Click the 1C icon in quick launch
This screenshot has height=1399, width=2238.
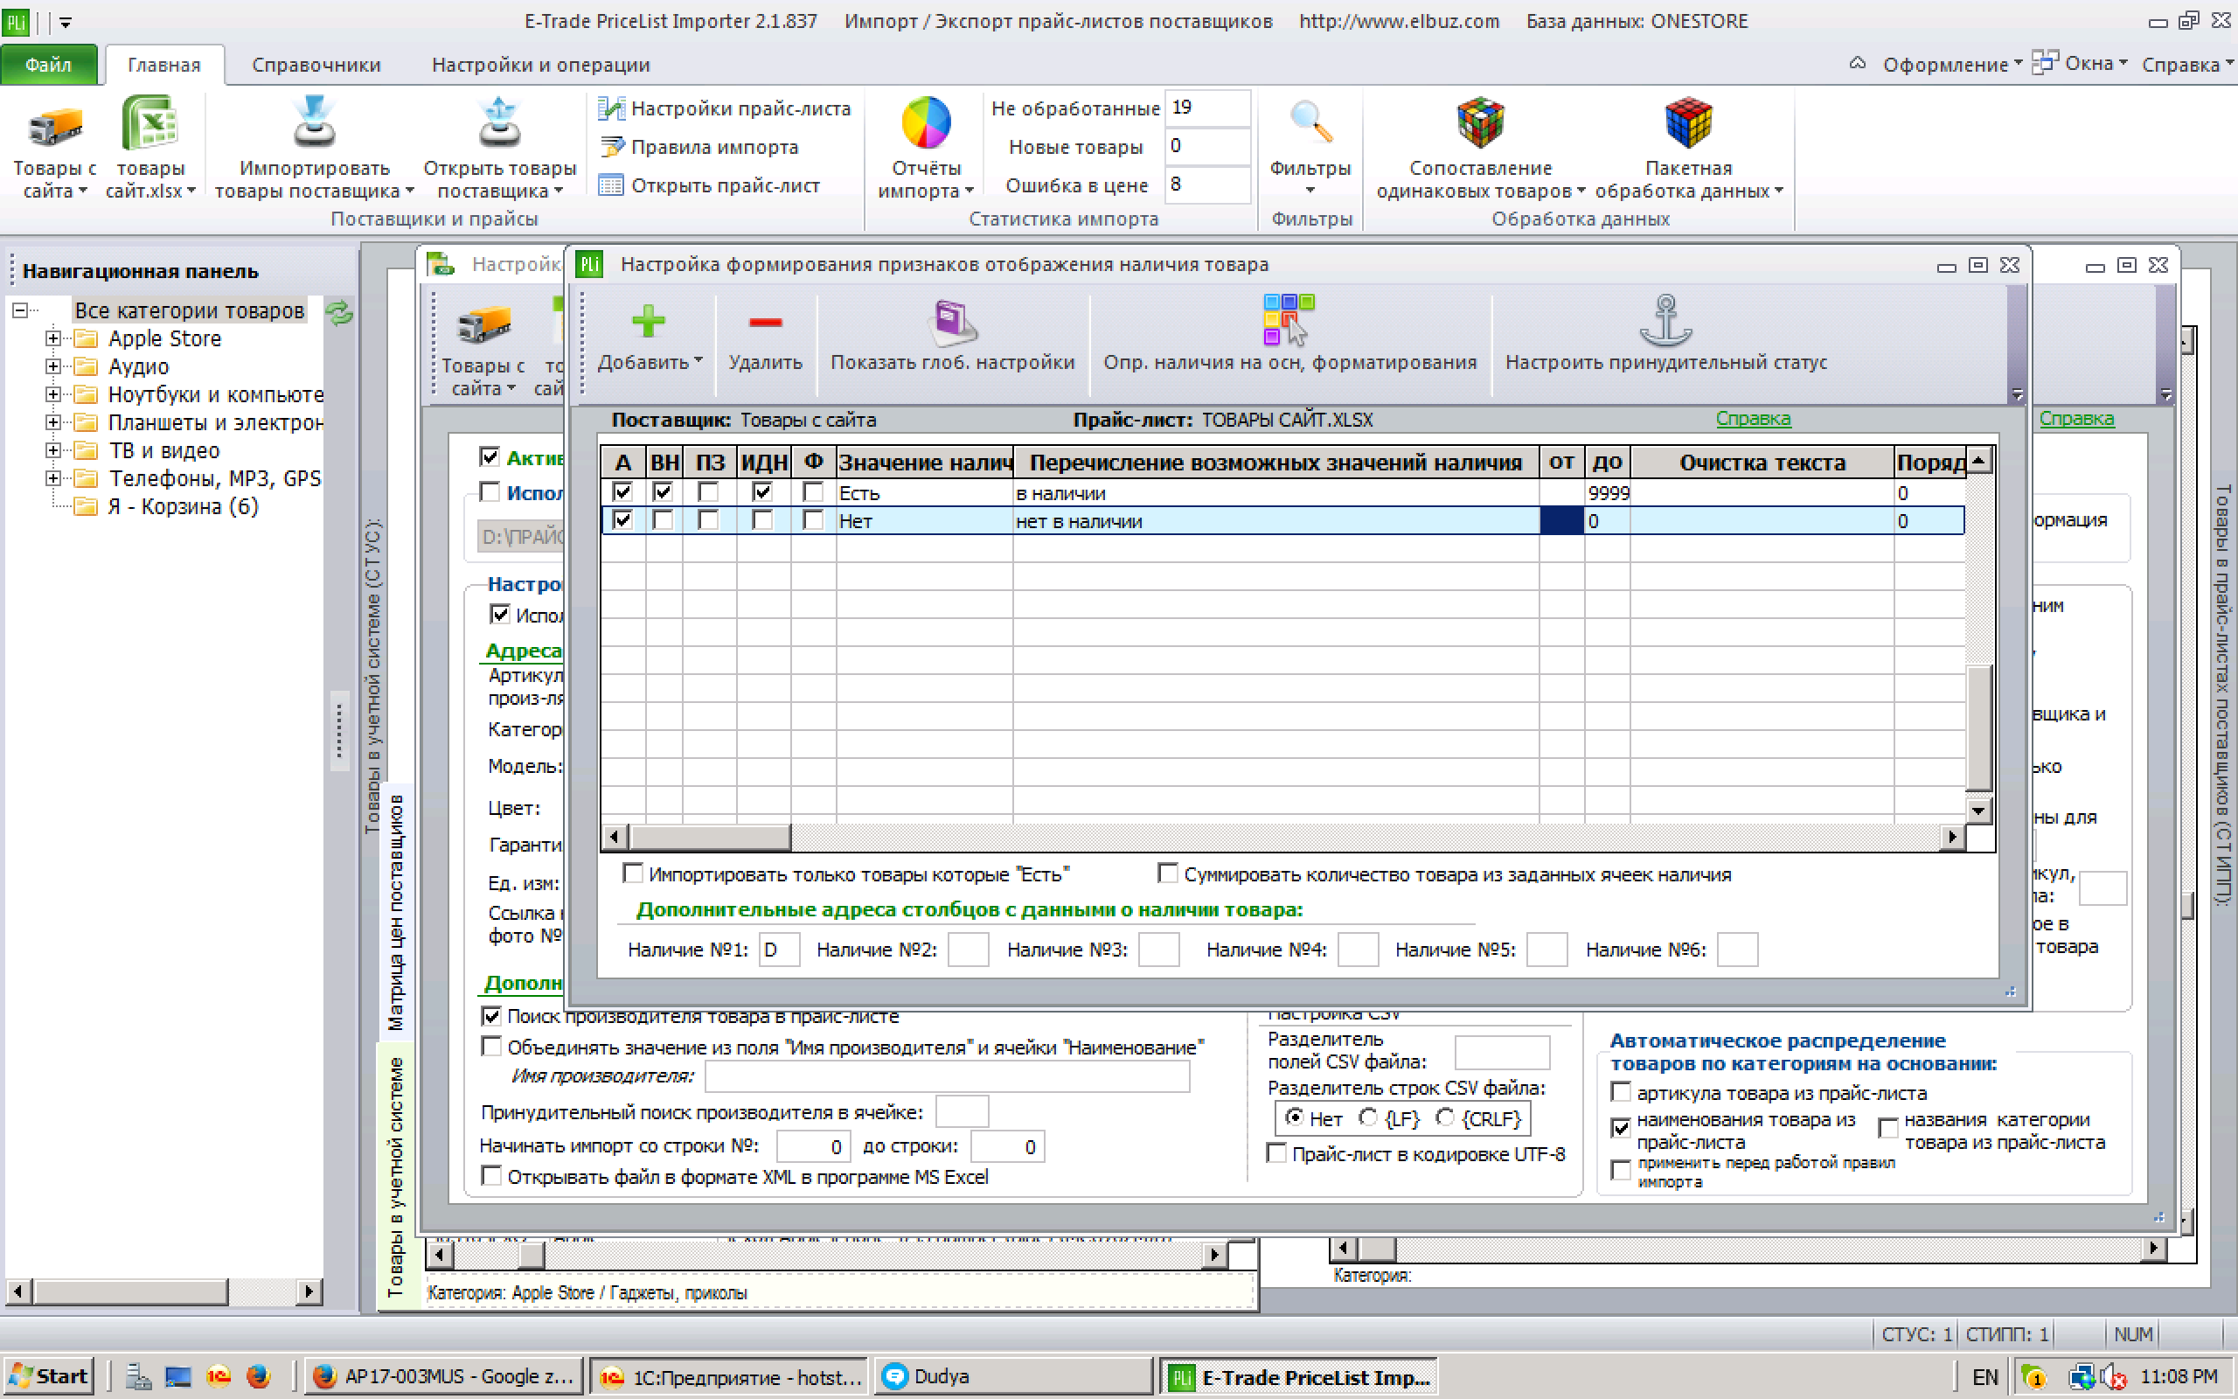219,1377
